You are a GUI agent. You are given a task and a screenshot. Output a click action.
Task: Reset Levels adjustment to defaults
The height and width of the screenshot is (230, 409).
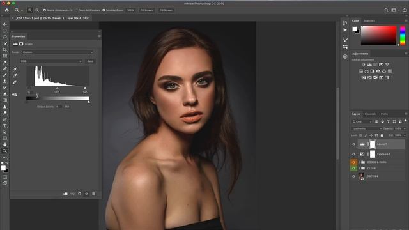[79, 194]
